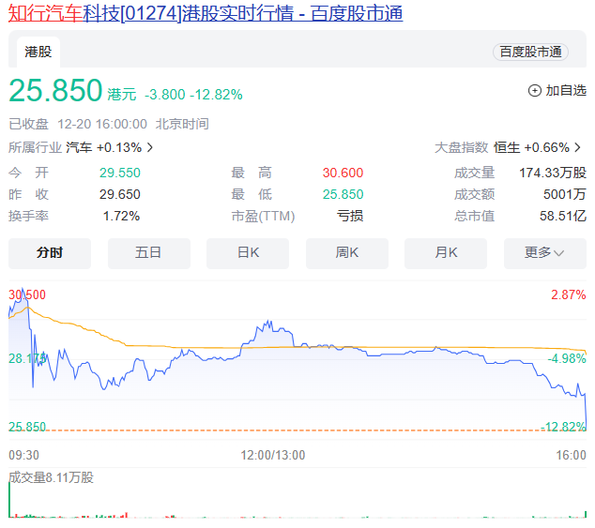Click the 12:00/13:00 time axis label
The image size is (595, 528).
point(273,455)
